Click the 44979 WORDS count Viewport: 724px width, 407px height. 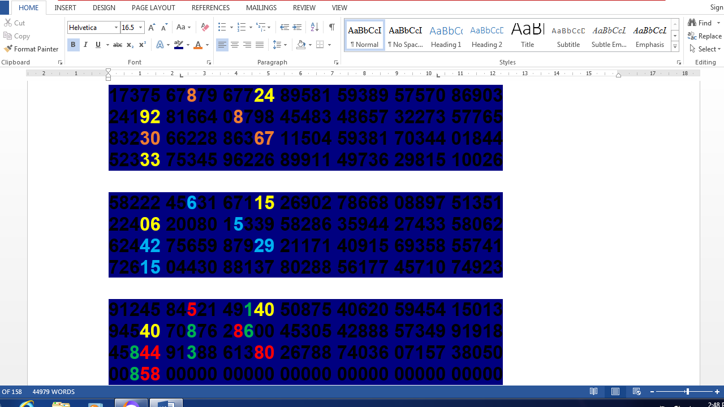click(54, 392)
